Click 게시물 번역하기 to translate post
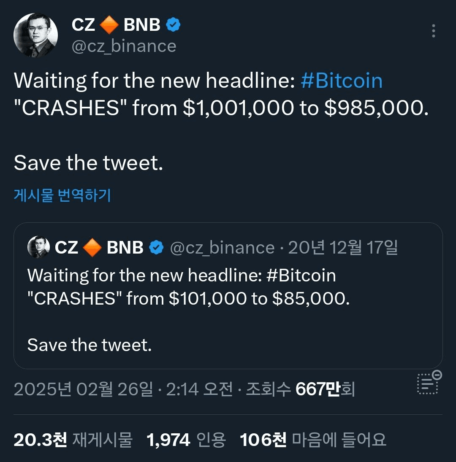 [62, 195]
